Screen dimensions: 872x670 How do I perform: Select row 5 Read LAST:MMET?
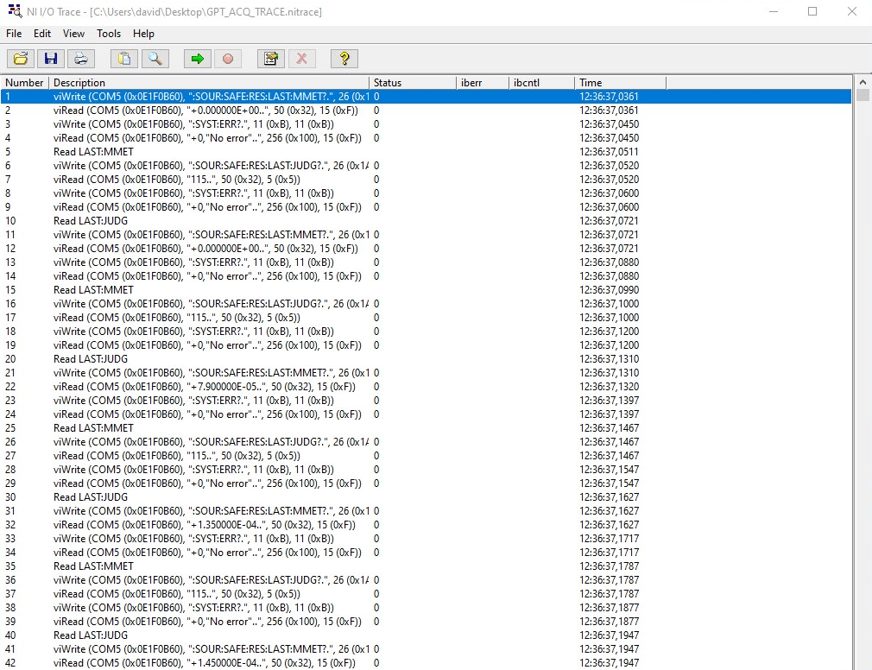(x=426, y=152)
